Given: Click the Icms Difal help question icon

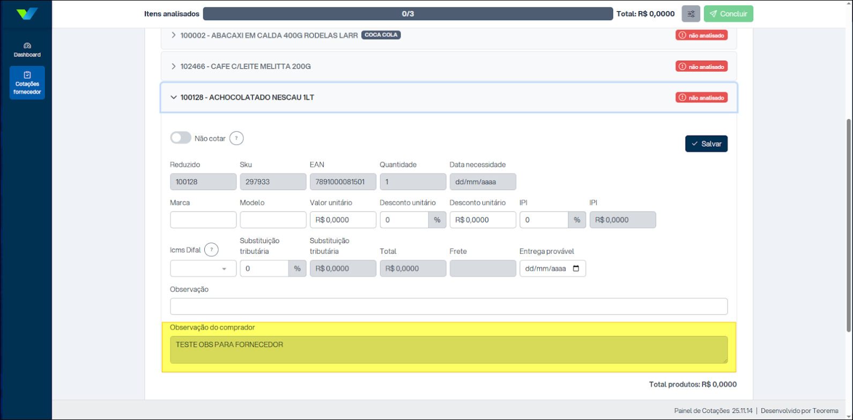Looking at the screenshot, I should [211, 250].
